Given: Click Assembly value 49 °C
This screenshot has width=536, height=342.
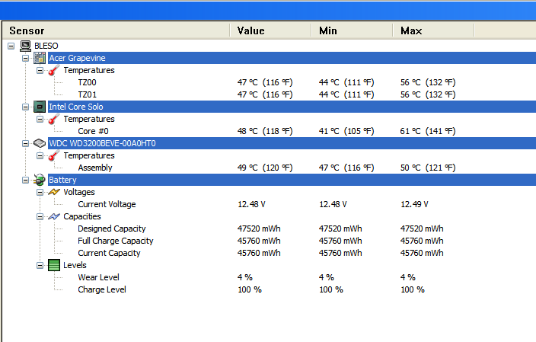Looking at the screenshot, I should (265, 168).
